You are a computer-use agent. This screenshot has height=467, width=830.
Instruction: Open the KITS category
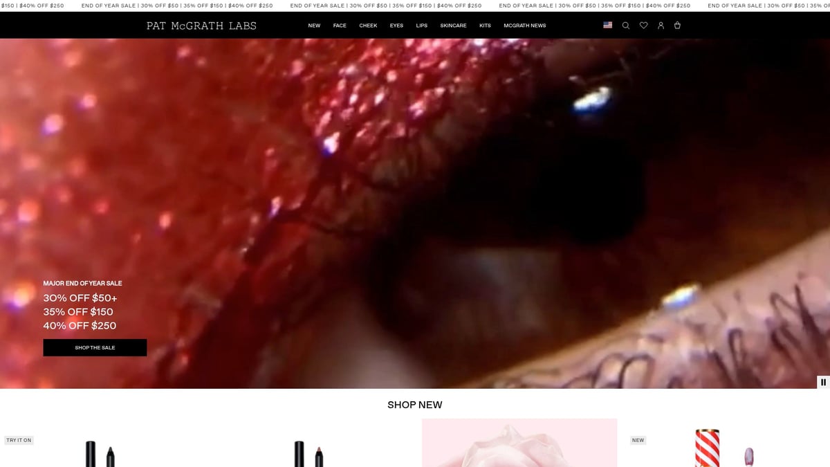[485, 25]
